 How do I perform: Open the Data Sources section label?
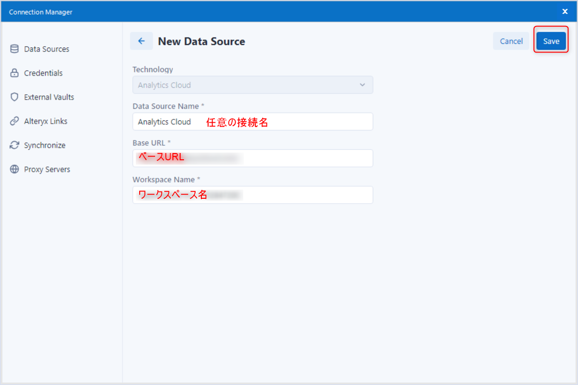[x=47, y=49]
